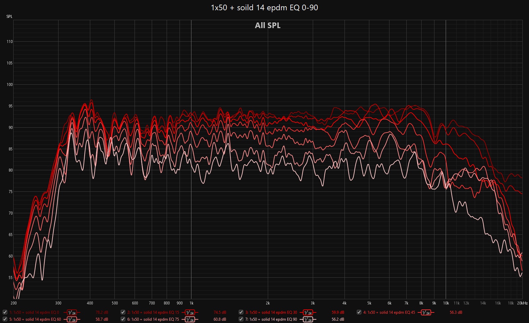This screenshot has width=529, height=323.
Task: Click the 55 SPL axis tick label
Action: (x=11, y=278)
